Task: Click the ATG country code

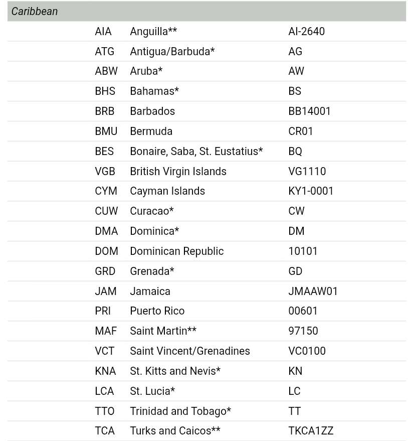Action: 104,51
